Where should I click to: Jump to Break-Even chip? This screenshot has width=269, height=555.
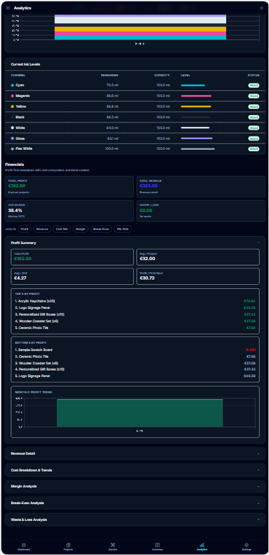pos(101,229)
